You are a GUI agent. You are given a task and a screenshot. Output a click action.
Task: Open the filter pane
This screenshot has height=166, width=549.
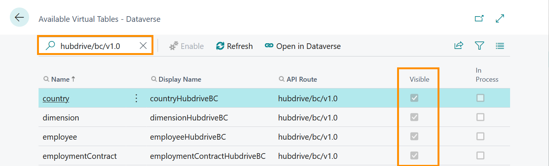479,46
